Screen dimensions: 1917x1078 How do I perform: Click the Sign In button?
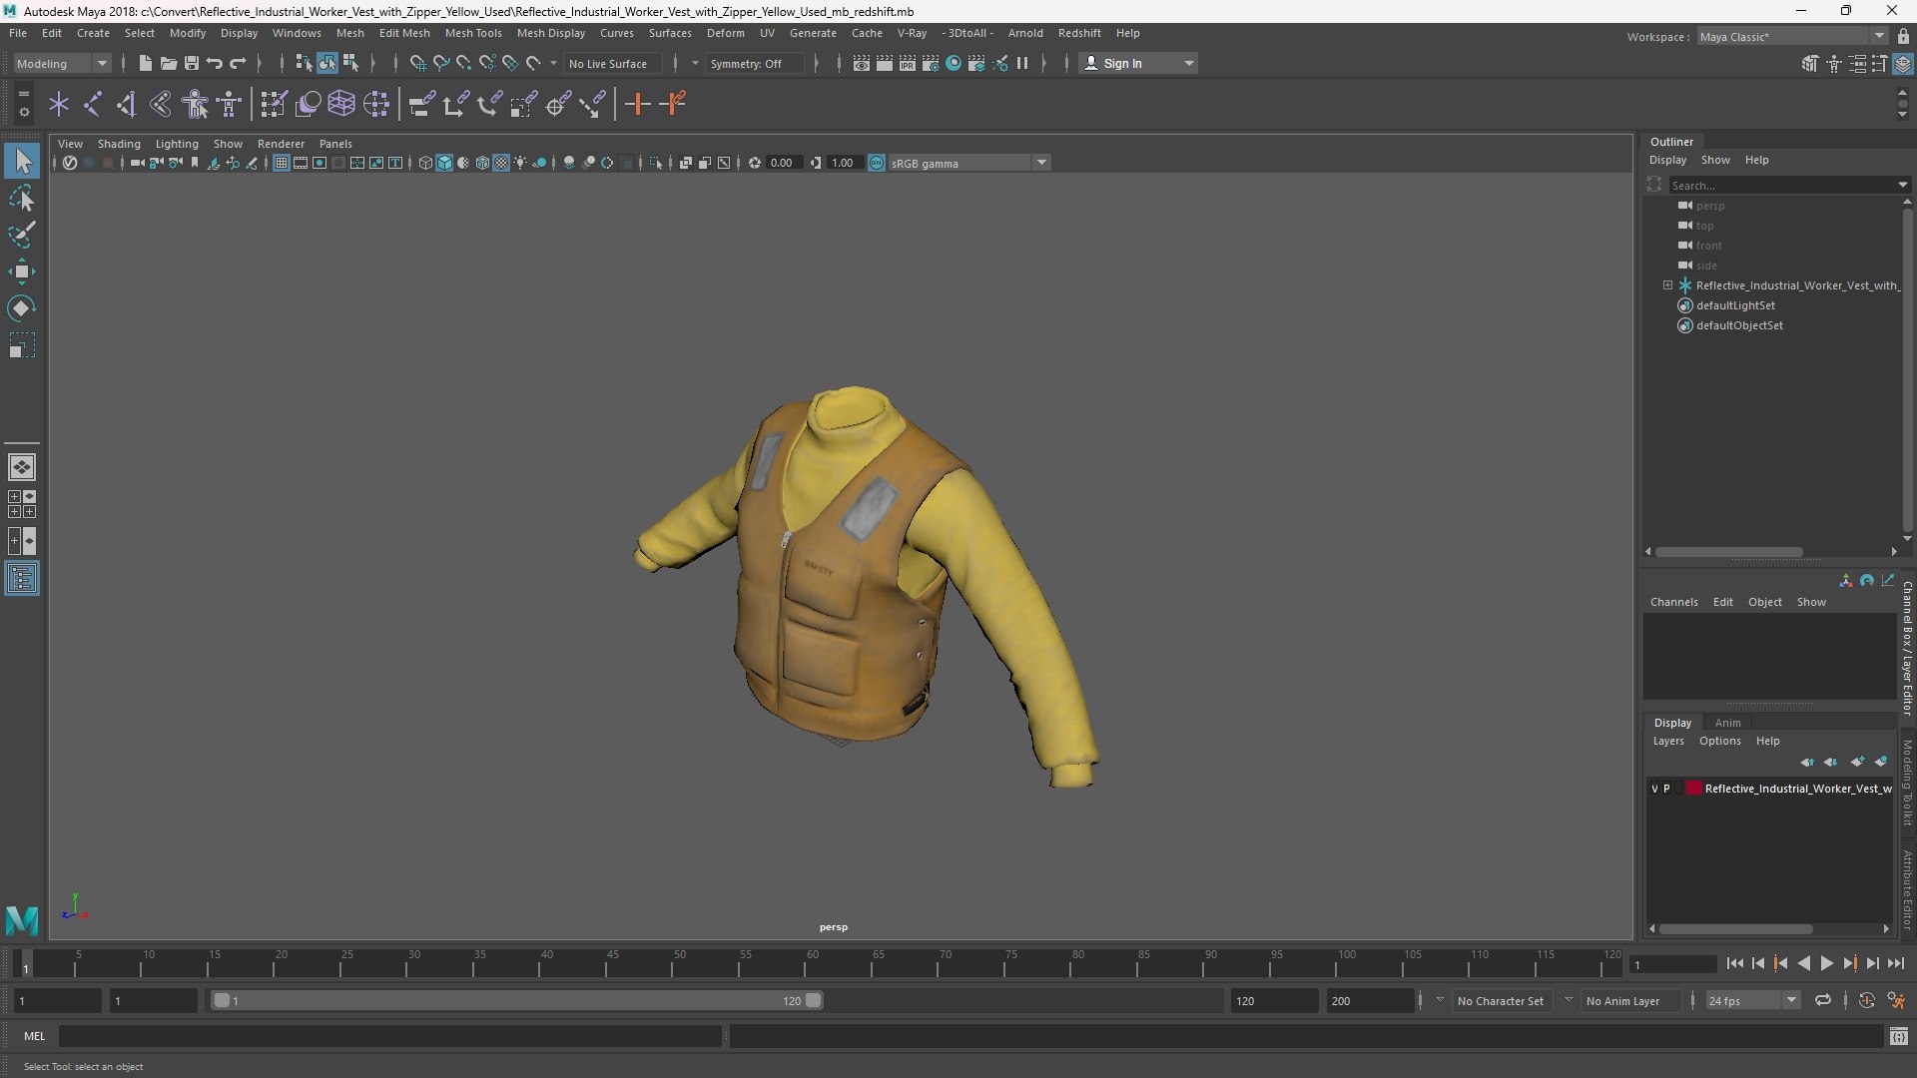1138,63
